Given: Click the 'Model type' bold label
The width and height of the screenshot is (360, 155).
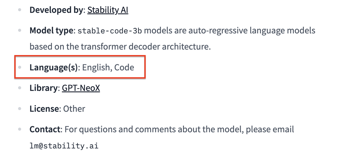Looking at the screenshot, I should pos(51,30).
